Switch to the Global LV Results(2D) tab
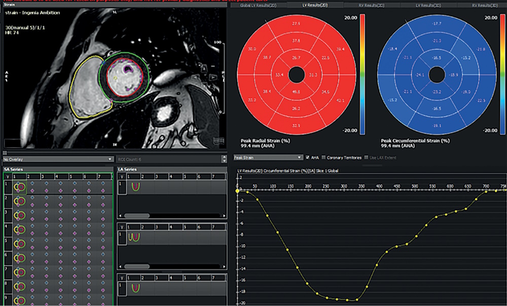This screenshot has width=507, height=306. coord(258,6)
